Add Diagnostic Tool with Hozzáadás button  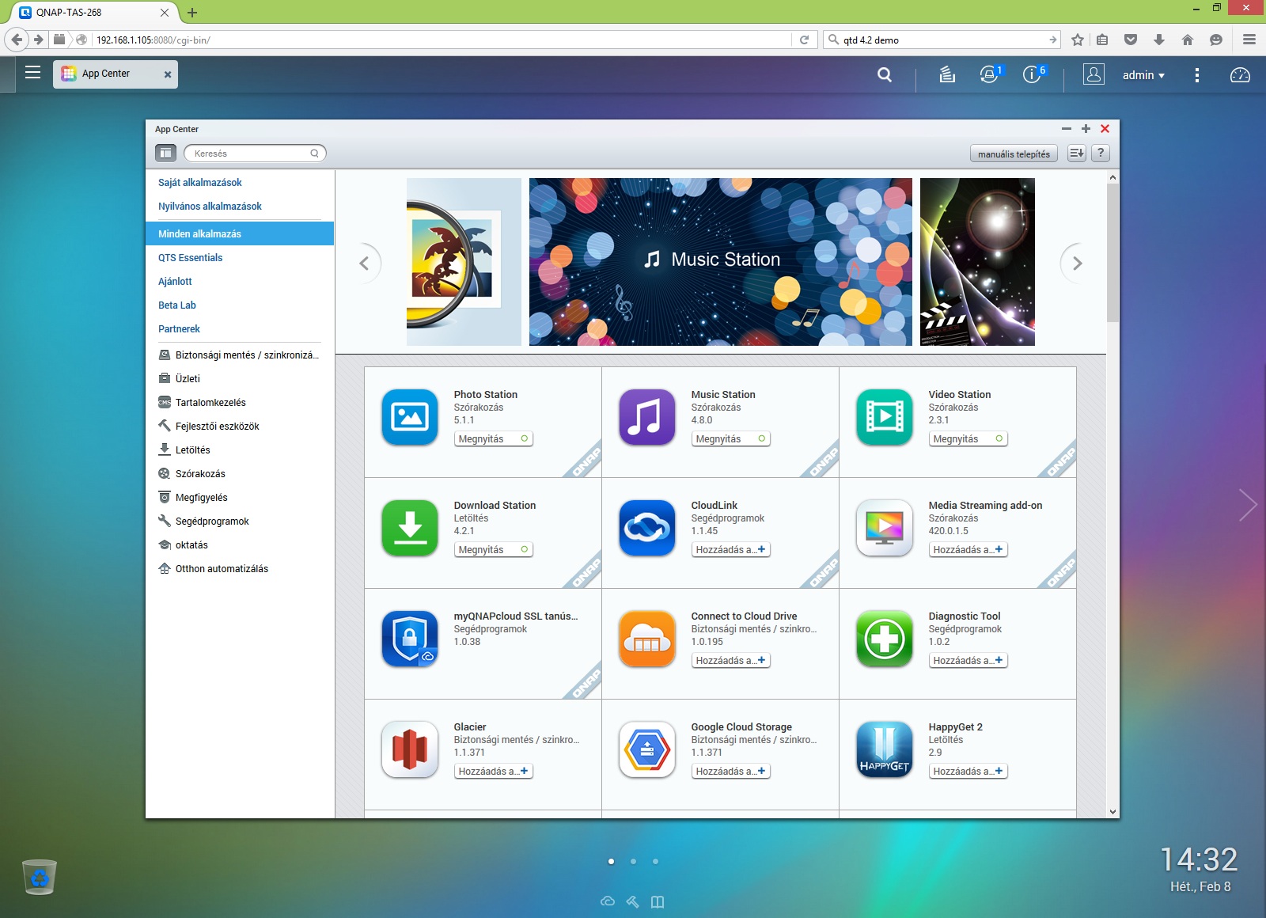click(x=968, y=660)
